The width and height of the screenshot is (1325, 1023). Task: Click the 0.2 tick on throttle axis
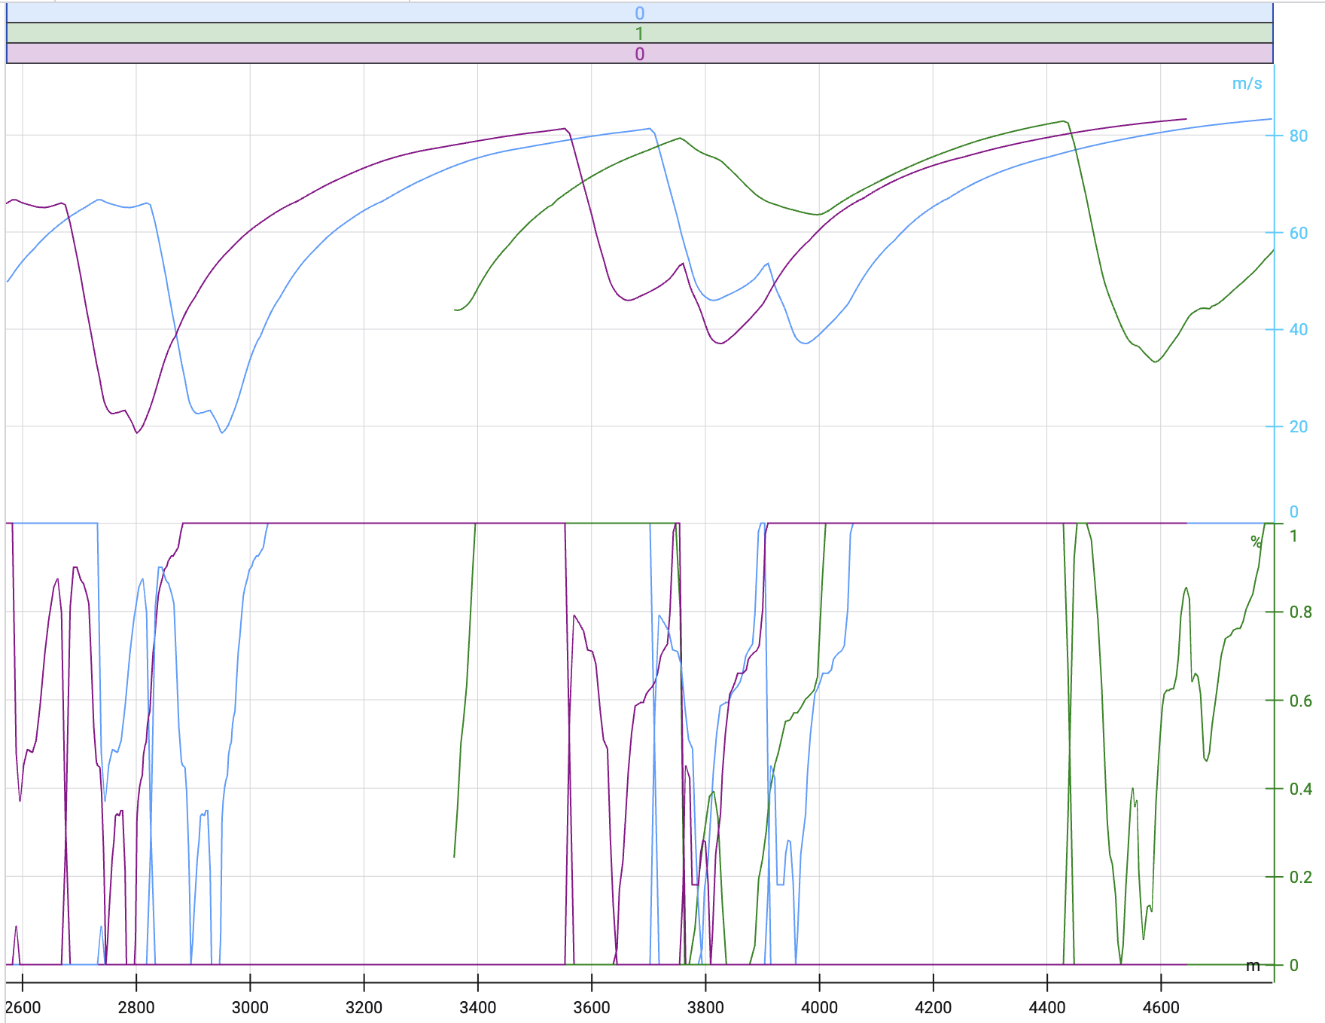(1300, 877)
